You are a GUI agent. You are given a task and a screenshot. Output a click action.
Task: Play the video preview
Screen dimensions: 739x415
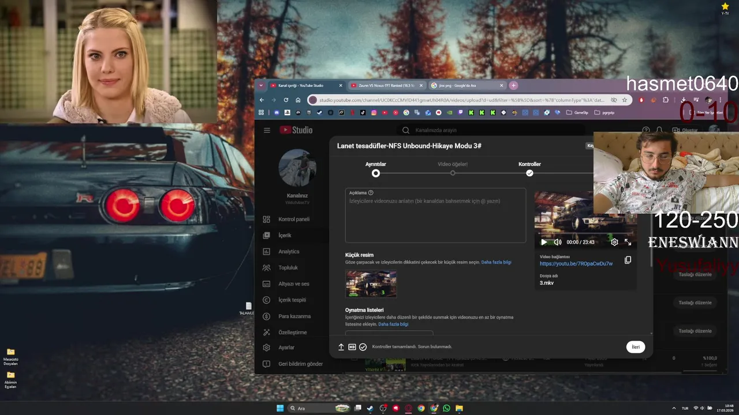(543, 242)
